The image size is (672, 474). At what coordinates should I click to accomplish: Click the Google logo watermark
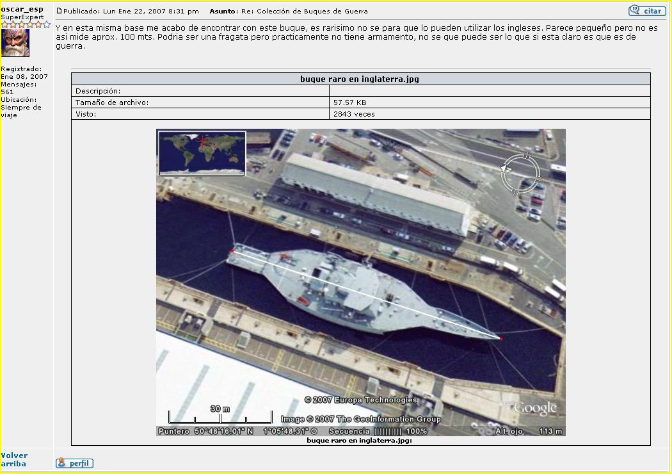click(535, 408)
